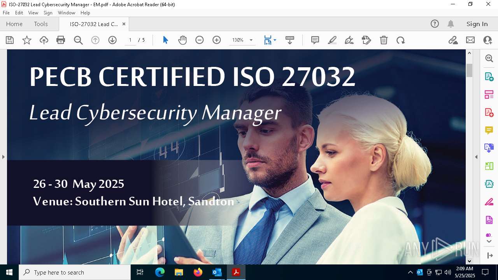Viewport: 498px width, 280px height.
Task: Launch Microsoft Edge from the taskbar
Action: [x=160, y=272]
